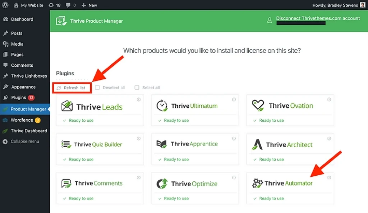Open the + New content dropdown
This screenshot has height=213, width=368.
89,5
